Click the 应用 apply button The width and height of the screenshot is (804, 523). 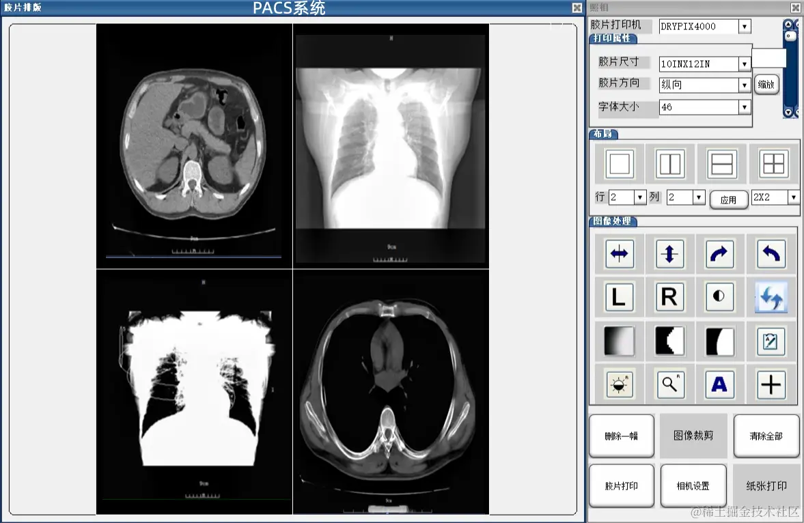coord(729,199)
